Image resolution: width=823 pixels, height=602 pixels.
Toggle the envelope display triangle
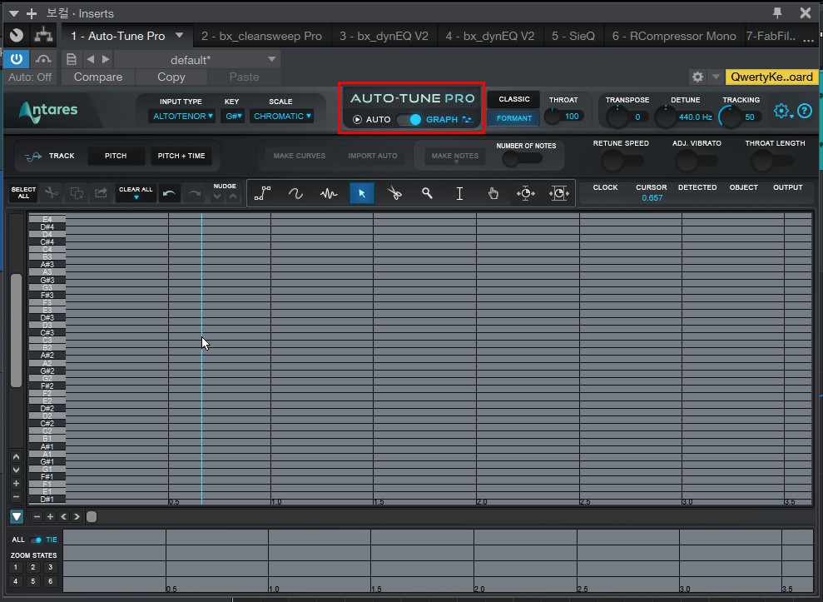(x=17, y=517)
